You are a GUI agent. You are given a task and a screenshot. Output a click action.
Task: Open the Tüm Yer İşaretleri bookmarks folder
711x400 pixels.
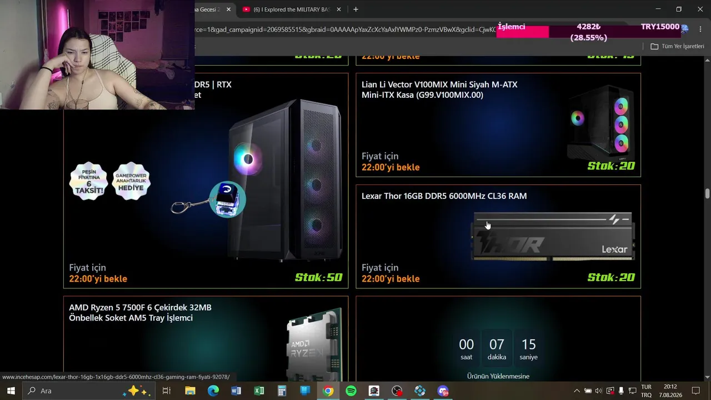[x=677, y=46]
